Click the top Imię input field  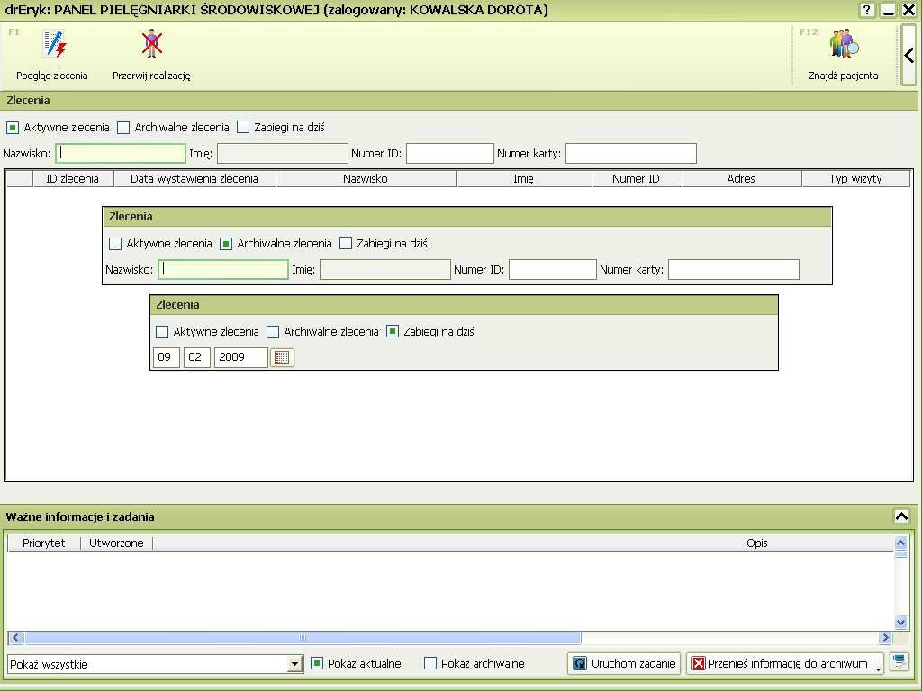point(283,153)
